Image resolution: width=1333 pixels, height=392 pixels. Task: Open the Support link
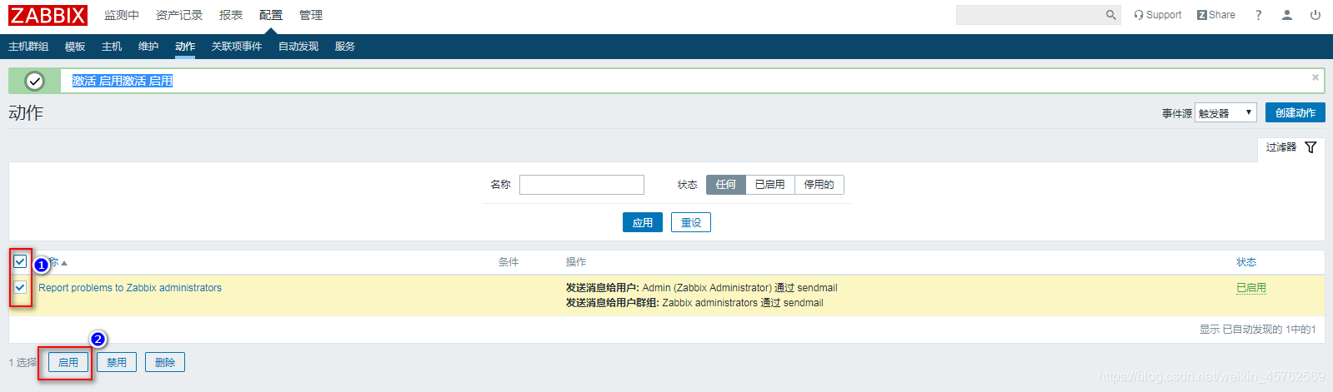point(1158,15)
